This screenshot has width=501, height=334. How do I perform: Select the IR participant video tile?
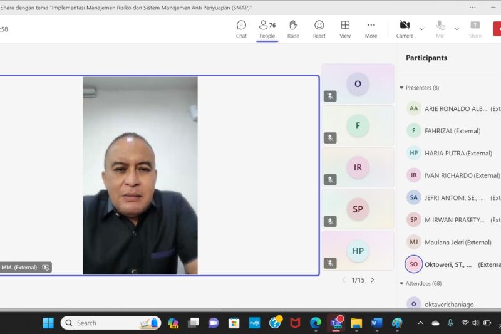click(358, 167)
